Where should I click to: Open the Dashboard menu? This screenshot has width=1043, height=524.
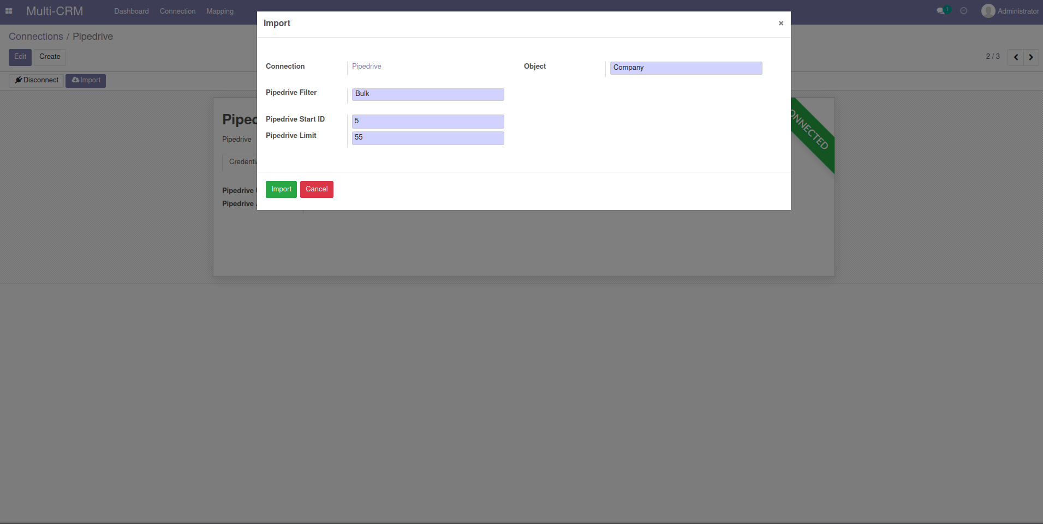pos(131,11)
